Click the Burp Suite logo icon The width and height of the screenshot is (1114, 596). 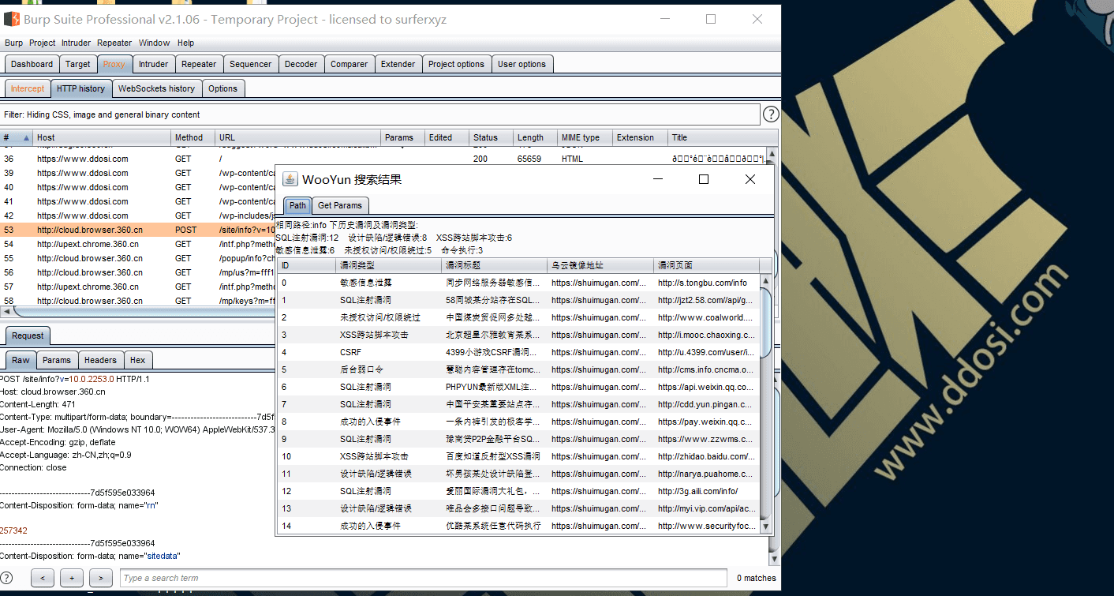click(12, 19)
